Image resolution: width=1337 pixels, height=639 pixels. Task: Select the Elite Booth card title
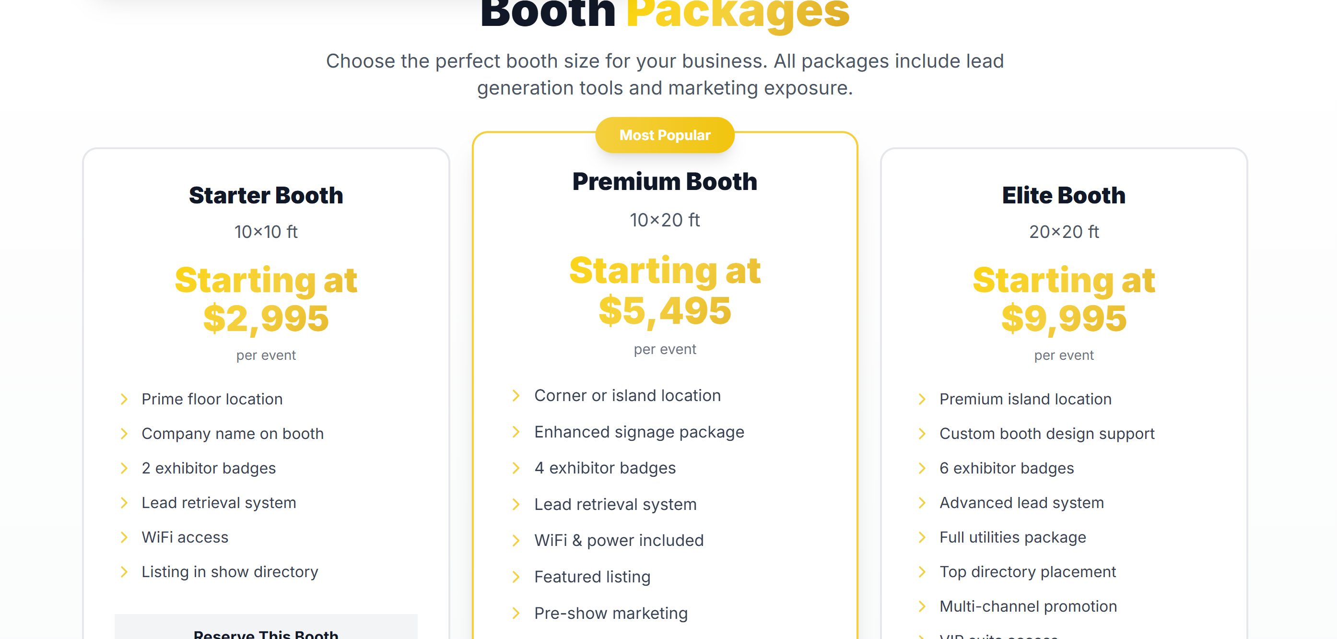pos(1064,195)
